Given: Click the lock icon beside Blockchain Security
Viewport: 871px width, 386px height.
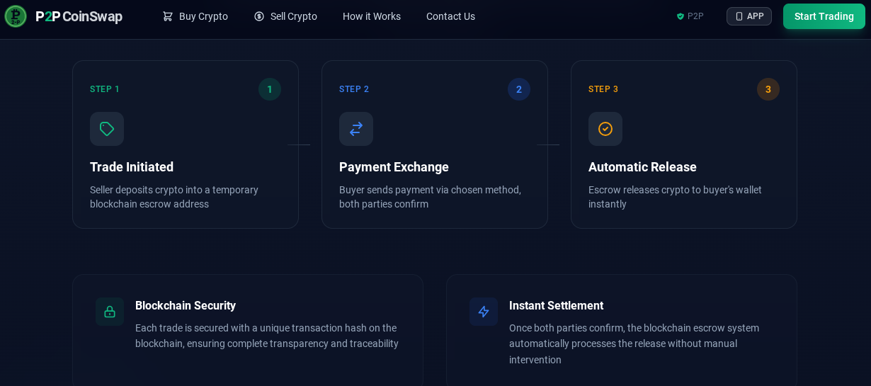Looking at the screenshot, I should [x=110, y=312].
